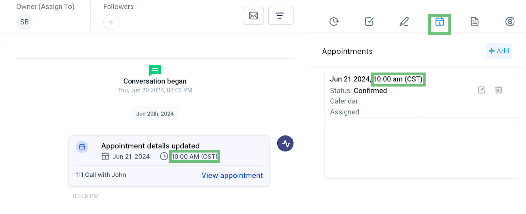The width and height of the screenshot is (526, 214).
Task: Switch to the tasks checkbox tab
Action: 369,22
